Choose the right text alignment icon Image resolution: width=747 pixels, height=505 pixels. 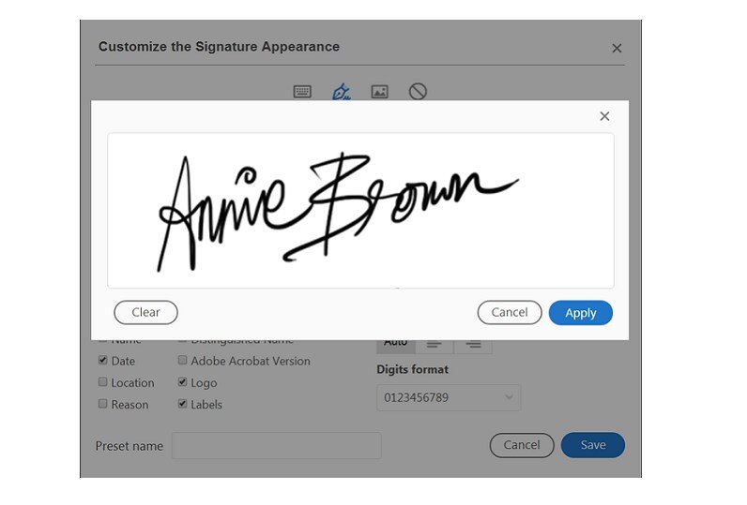473,344
